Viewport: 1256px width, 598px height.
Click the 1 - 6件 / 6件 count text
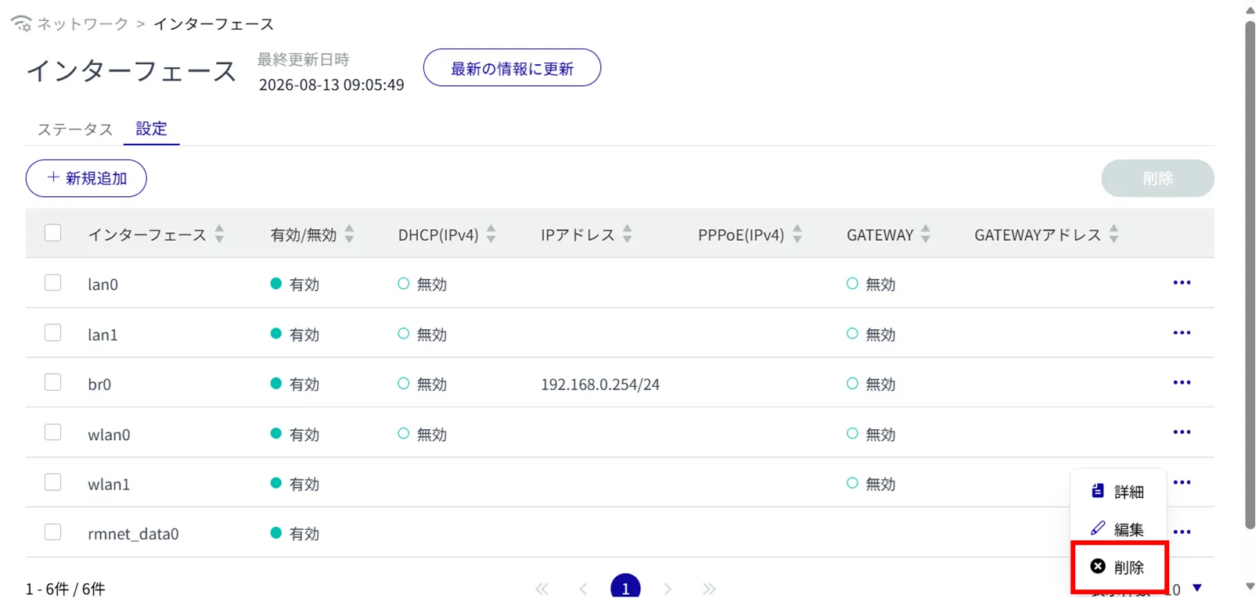point(65,589)
